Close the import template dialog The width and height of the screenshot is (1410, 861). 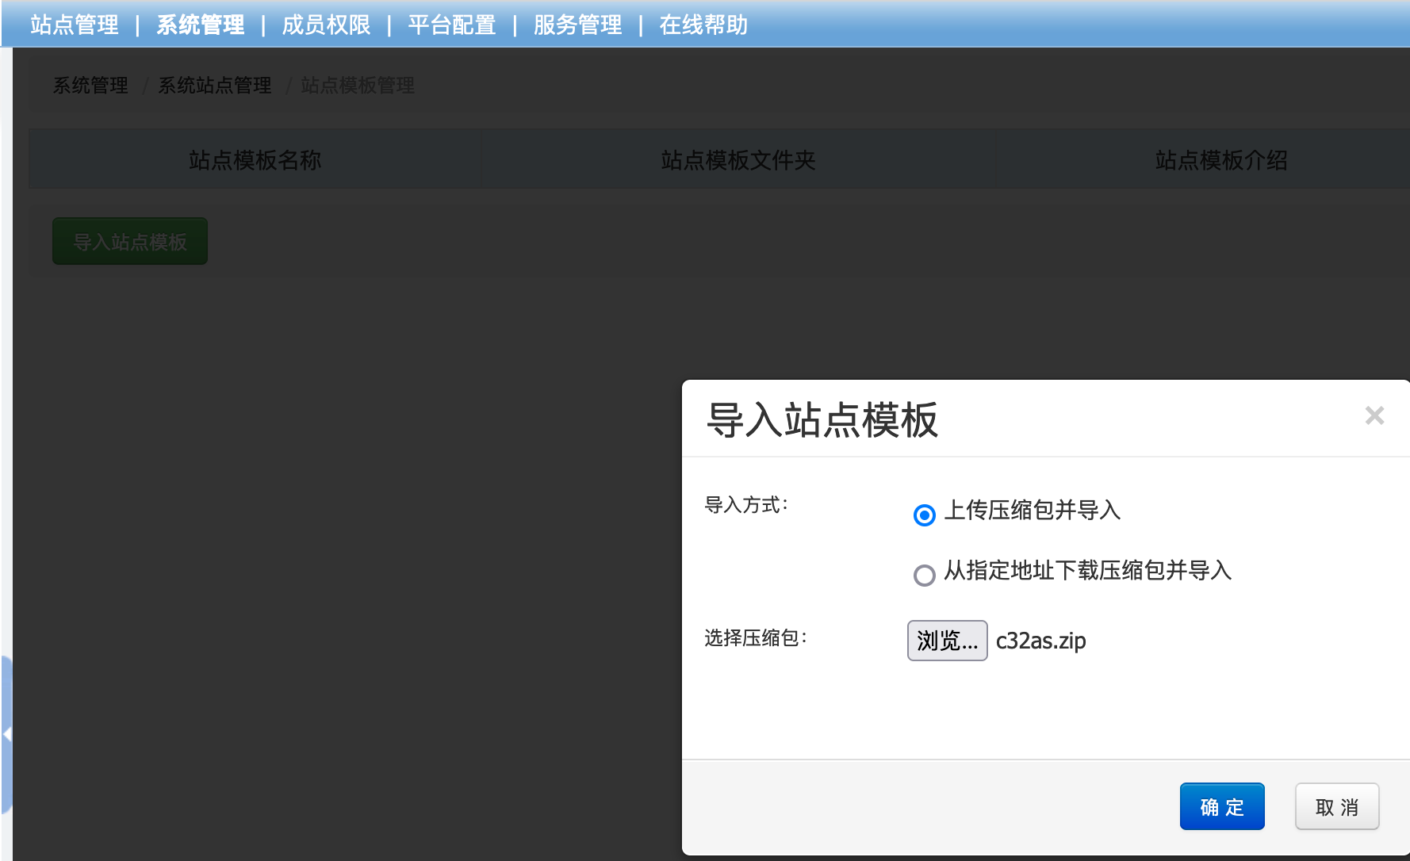[x=1374, y=415]
